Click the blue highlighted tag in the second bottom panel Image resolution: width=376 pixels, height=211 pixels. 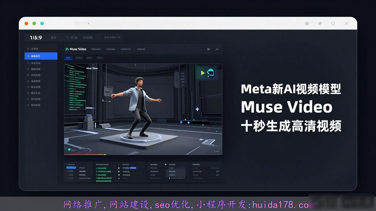(x=133, y=168)
